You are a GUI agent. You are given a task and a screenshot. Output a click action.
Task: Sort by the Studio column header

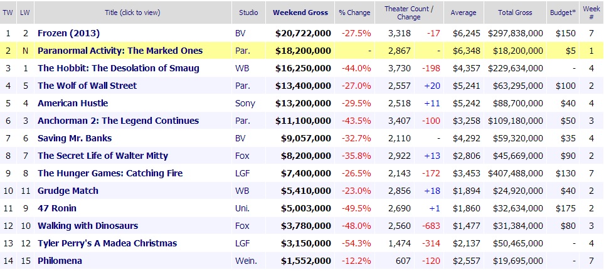tap(248, 13)
